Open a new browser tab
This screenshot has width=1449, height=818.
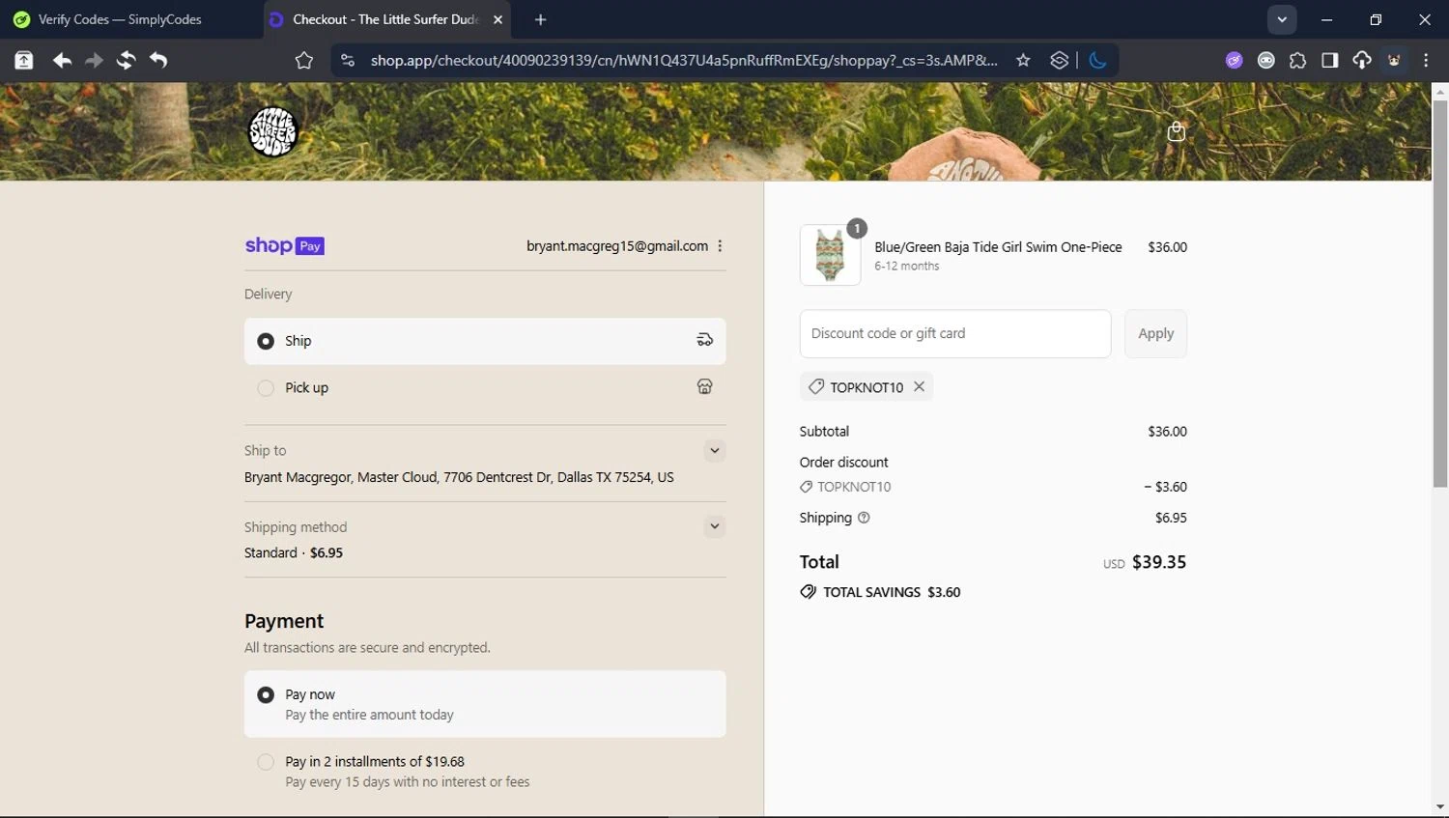coord(540,19)
